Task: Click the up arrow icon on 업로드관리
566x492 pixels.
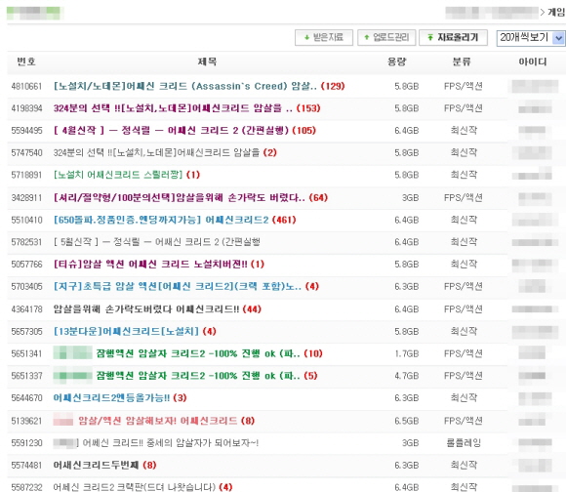Action: click(367, 37)
